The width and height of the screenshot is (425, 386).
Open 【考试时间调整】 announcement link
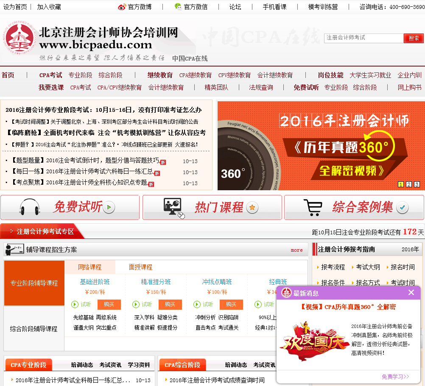(x=104, y=122)
